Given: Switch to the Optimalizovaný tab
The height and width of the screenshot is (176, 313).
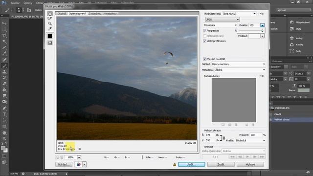Looking at the screenshot, I should click(x=77, y=14).
